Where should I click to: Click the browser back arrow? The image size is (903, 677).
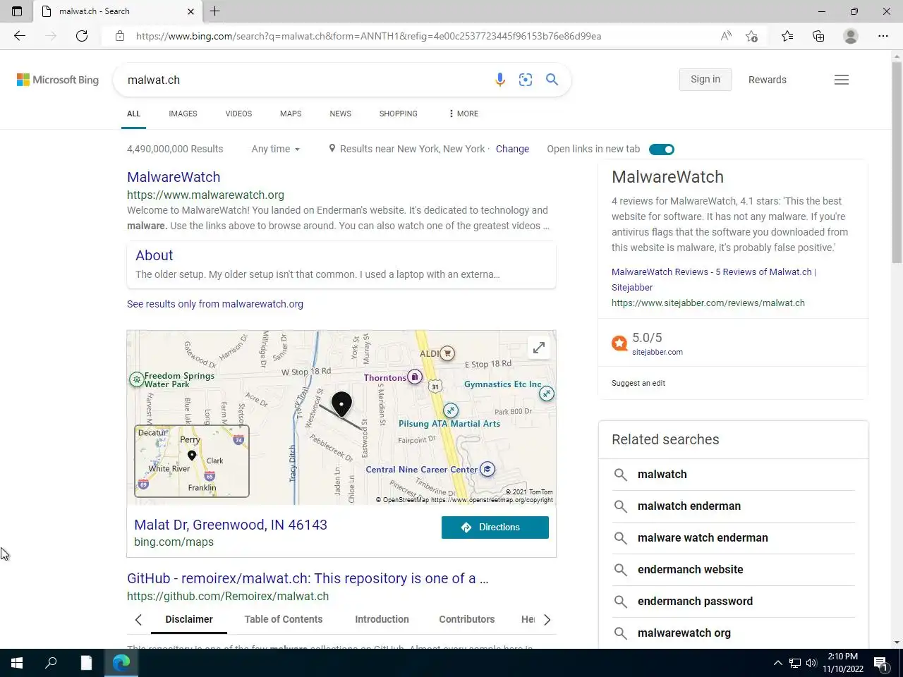[20, 36]
